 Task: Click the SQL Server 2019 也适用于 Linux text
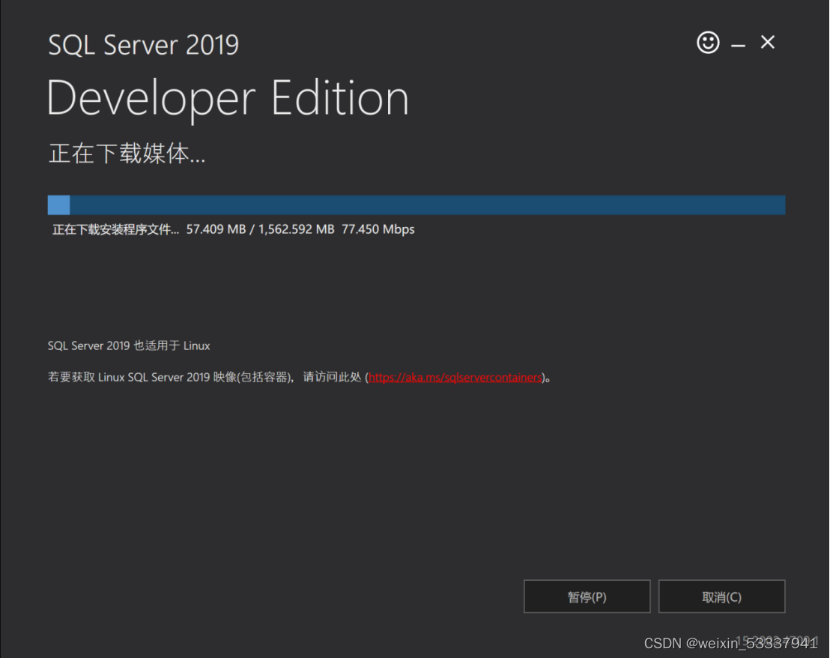click(129, 345)
